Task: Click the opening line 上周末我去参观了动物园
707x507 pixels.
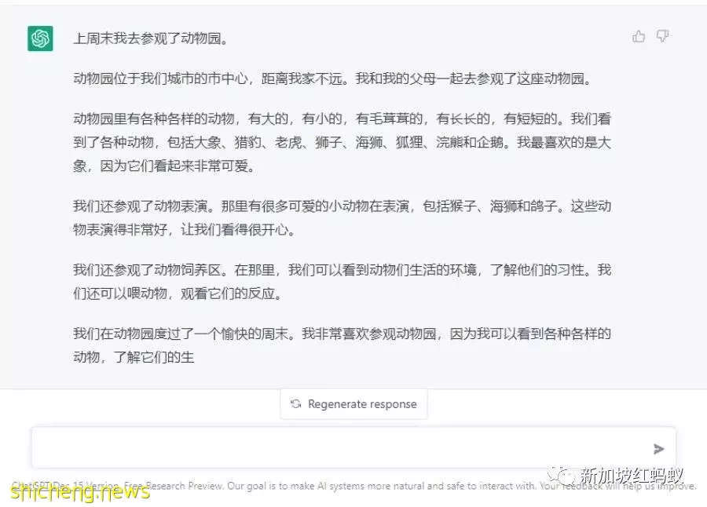Action: [151, 38]
